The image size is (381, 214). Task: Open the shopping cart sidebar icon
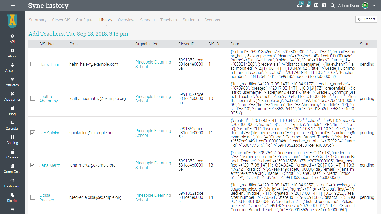(x=12, y=210)
